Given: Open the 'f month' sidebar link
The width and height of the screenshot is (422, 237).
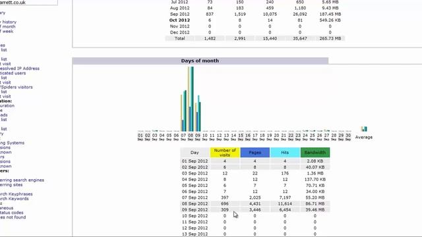Looking at the screenshot, I should pyautogui.click(x=7, y=26).
